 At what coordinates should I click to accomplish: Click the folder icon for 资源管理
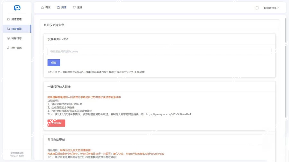8,19
